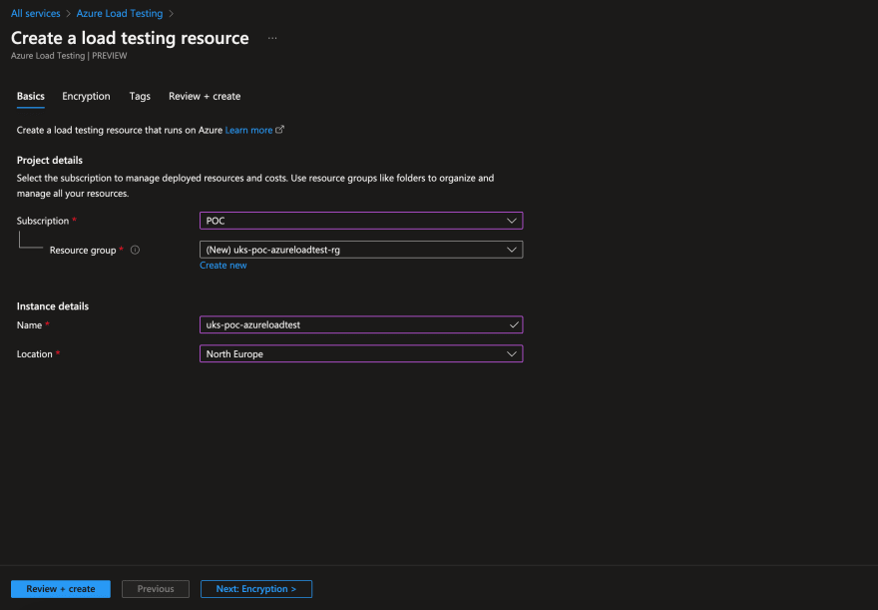Click the Name field label
878x610 pixels.
pyautogui.click(x=29, y=324)
